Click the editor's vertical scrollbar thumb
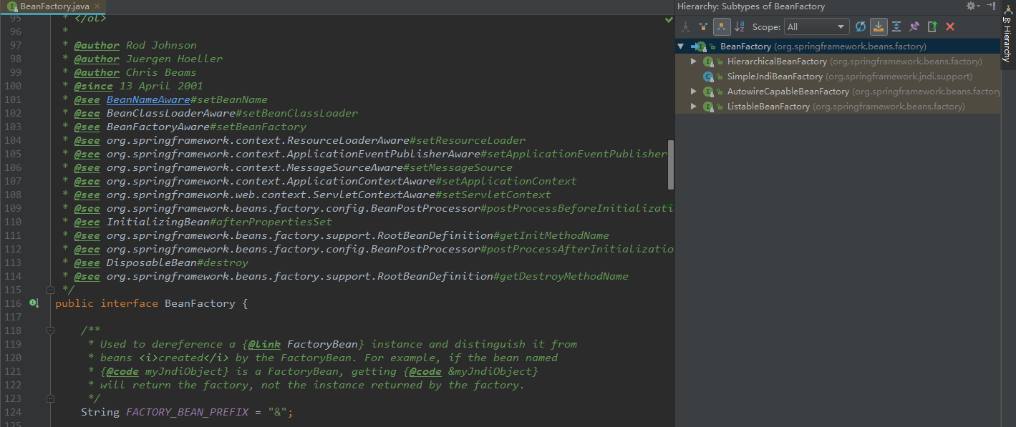This screenshot has width=1016, height=427. click(x=671, y=165)
